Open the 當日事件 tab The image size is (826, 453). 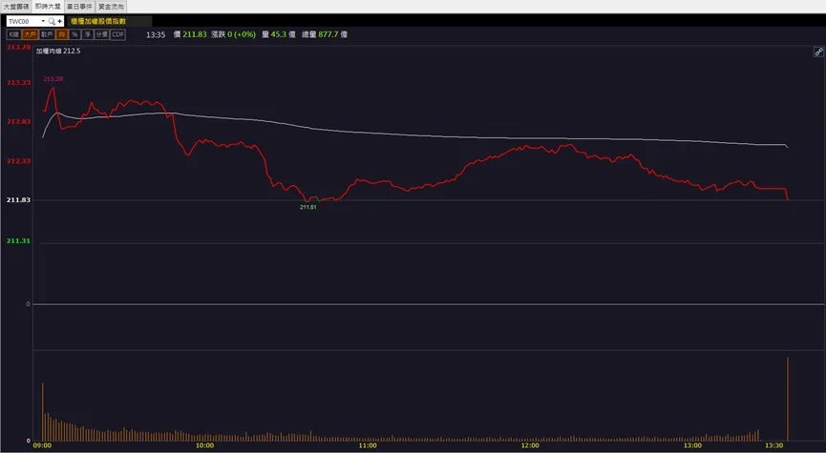[79, 7]
